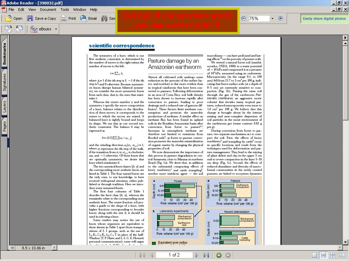The height and width of the screenshot is (262, 349).
Task: Click the first icon left of eBooks
Action: [9, 29]
